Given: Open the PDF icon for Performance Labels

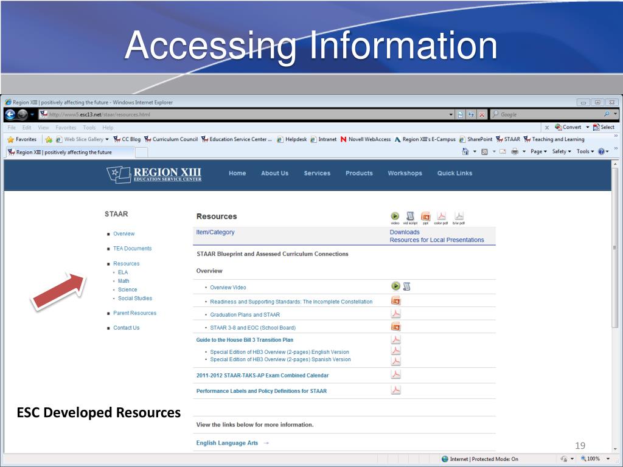Looking at the screenshot, I should click(x=395, y=390).
